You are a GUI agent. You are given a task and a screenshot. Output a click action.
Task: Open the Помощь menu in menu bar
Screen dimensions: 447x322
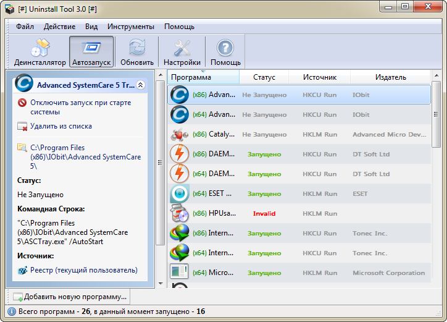[179, 27]
